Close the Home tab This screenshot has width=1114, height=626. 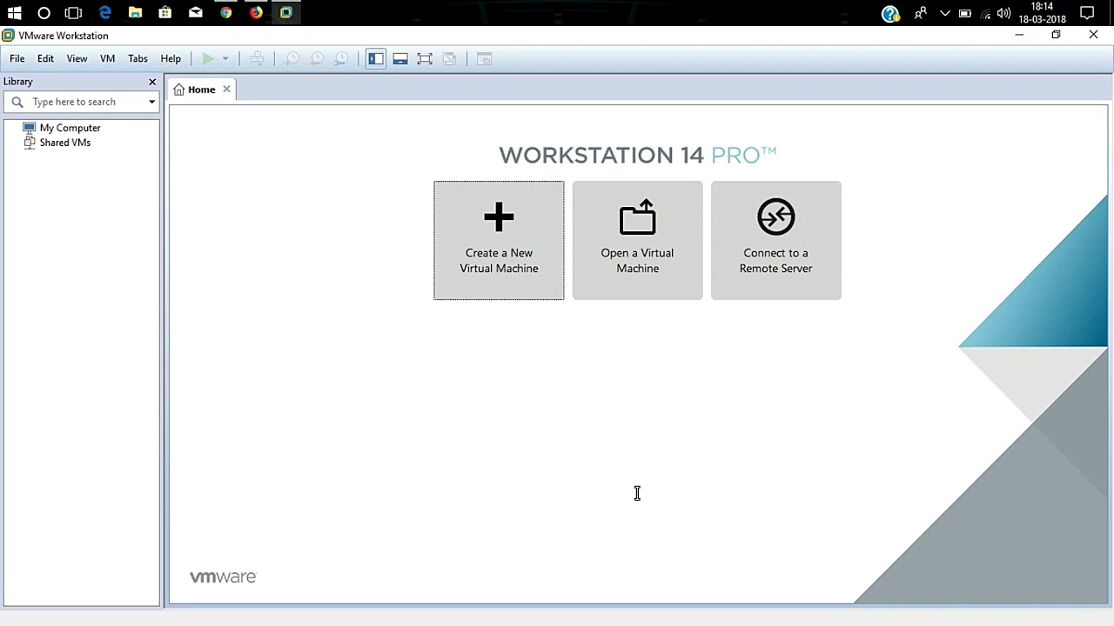[x=226, y=89]
